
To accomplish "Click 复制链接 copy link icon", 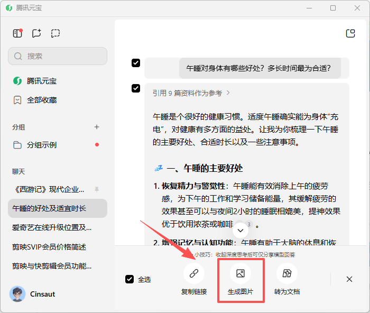I will click(194, 273).
